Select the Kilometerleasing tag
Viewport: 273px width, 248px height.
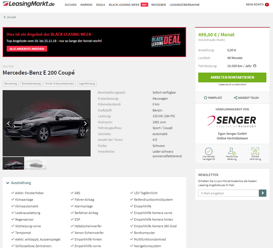pos(31,84)
